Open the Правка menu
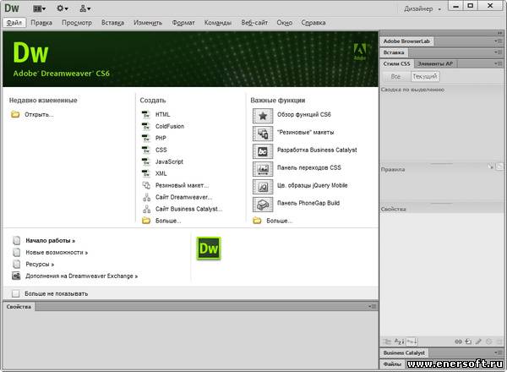Image resolution: width=507 pixels, height=372 pixels. point(41,23)
